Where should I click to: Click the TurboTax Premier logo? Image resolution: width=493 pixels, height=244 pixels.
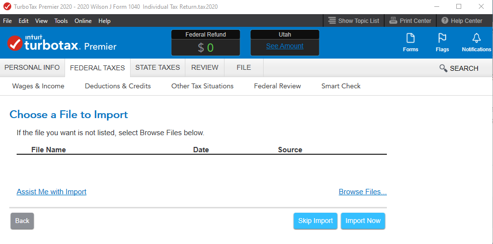pos(62,43)
